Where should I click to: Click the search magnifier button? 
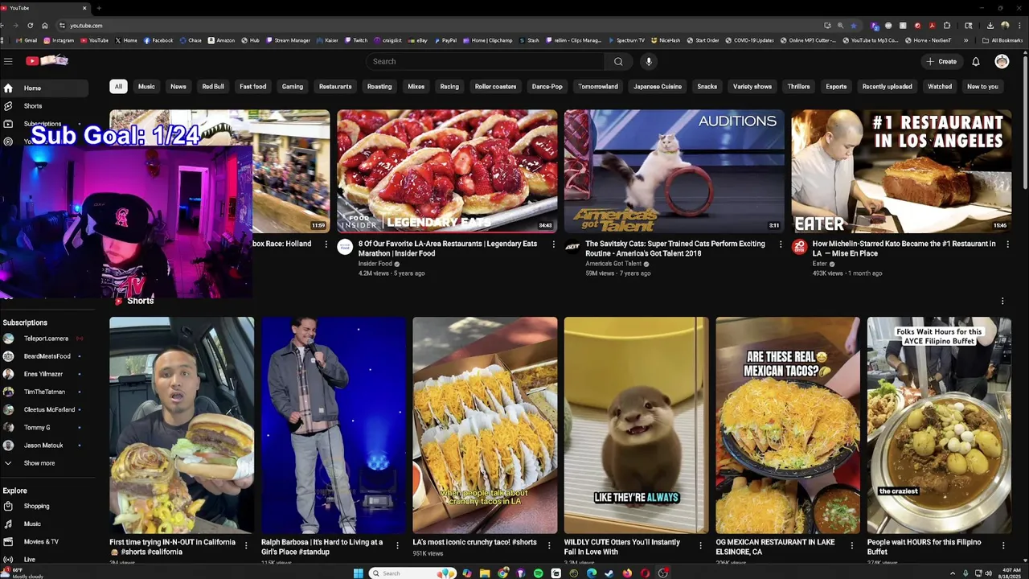pos(618,61)
